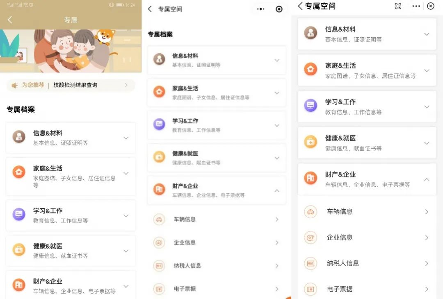Expand the collapsed 财产&企业 card on the gold-banner screen
Screen dimensions: 443x299
pos(71,285)
